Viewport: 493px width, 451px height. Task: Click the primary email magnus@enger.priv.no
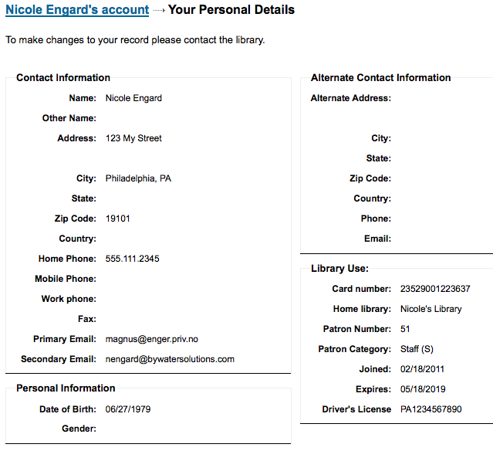click(151, 339)
